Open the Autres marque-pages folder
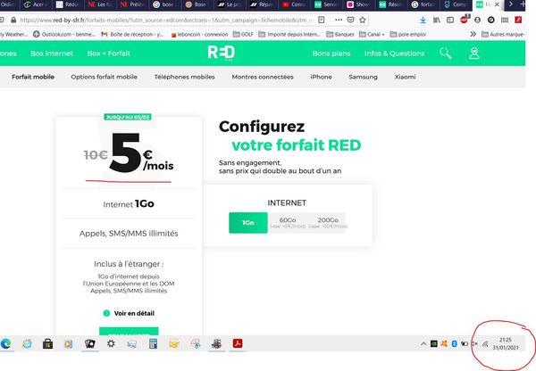 click(503, 34)
